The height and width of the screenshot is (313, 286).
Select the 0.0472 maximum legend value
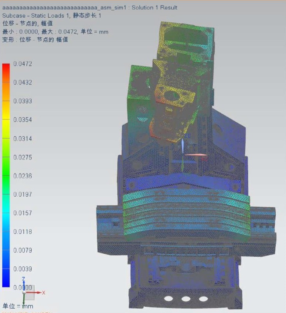click(x=23, y=64)
